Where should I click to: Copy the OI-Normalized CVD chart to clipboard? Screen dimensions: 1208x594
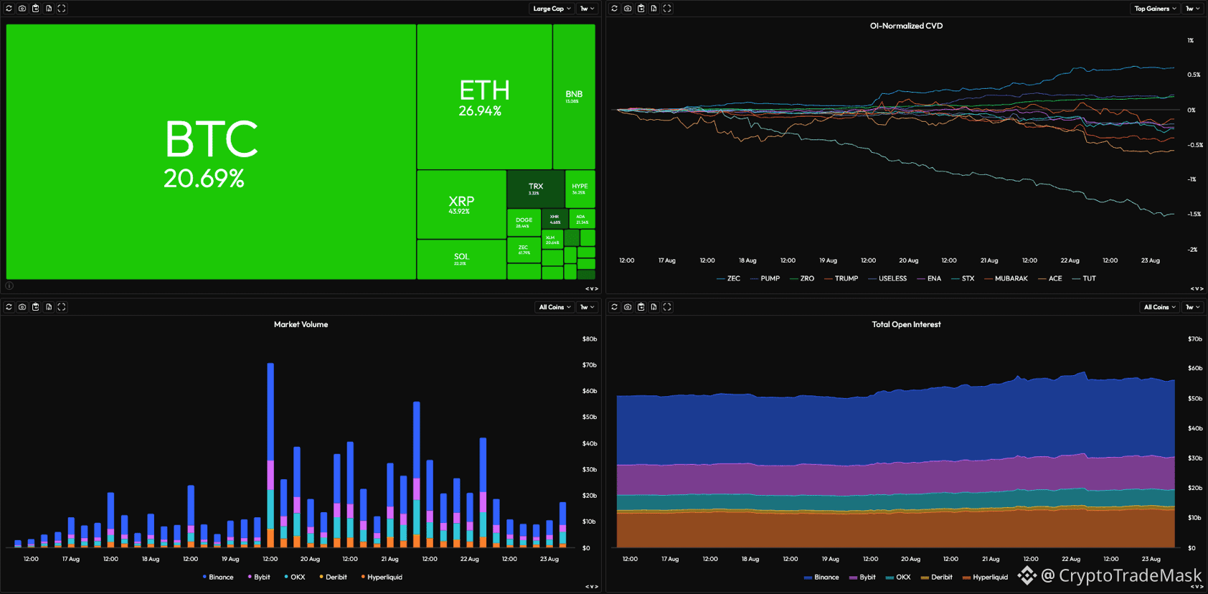tap(641, 9)
